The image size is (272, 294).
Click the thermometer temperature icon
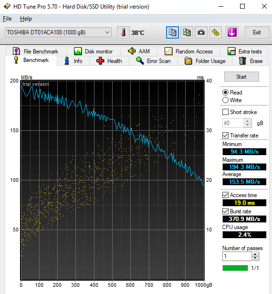123,32
